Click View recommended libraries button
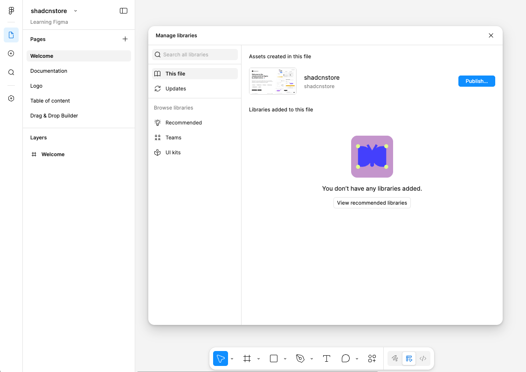526x372 pixels. coord(372,203)
